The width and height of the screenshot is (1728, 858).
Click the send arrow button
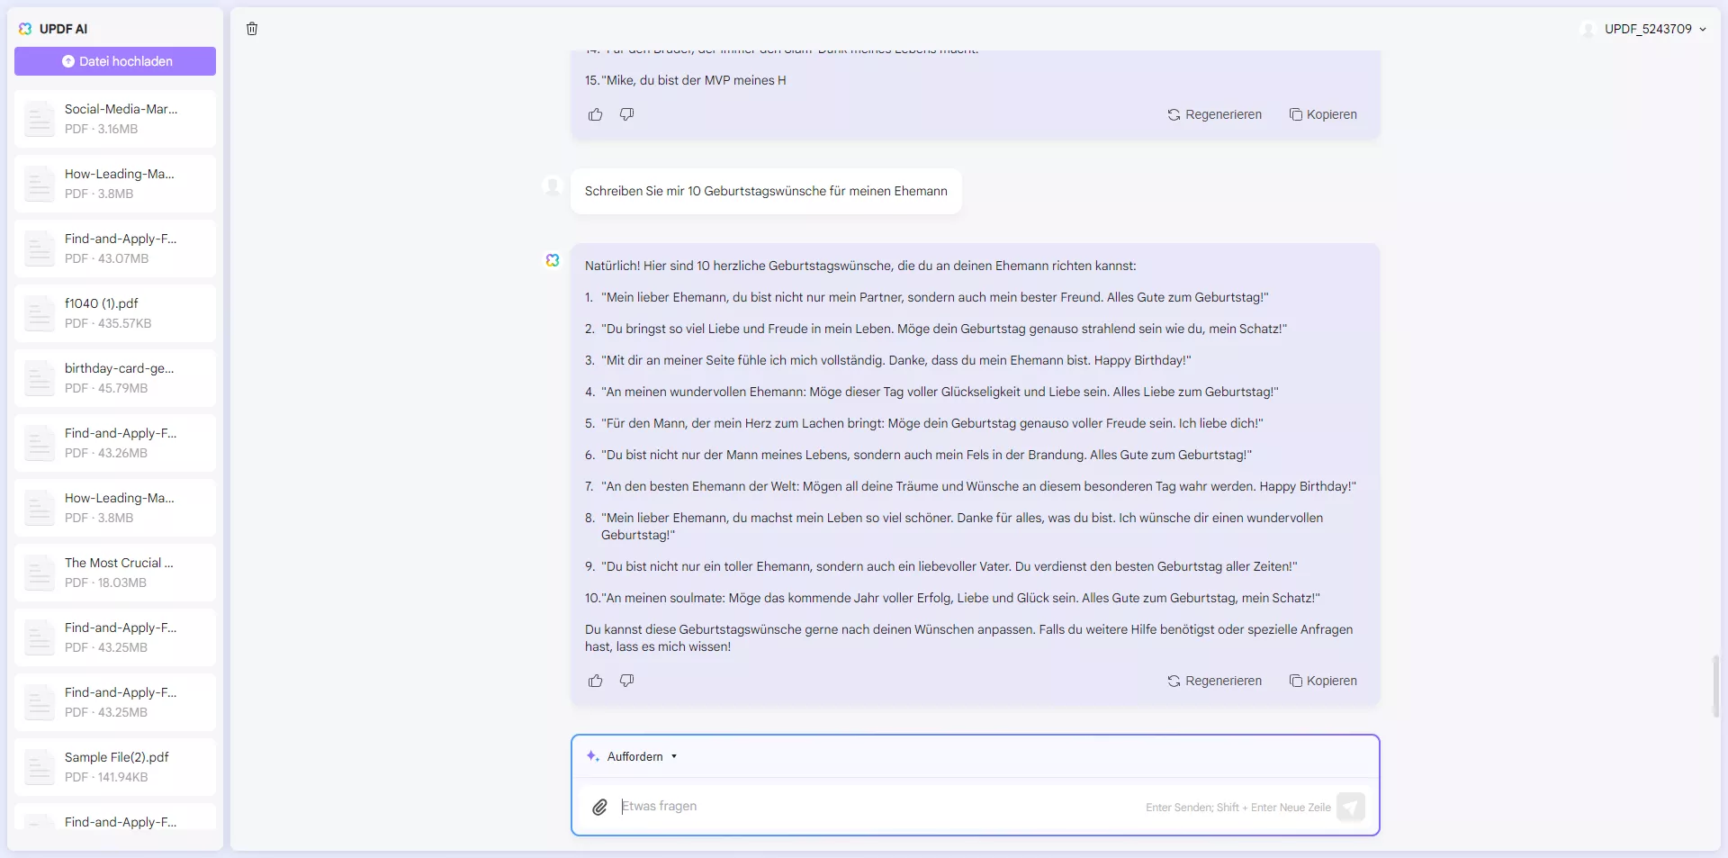pos(1351,807)
